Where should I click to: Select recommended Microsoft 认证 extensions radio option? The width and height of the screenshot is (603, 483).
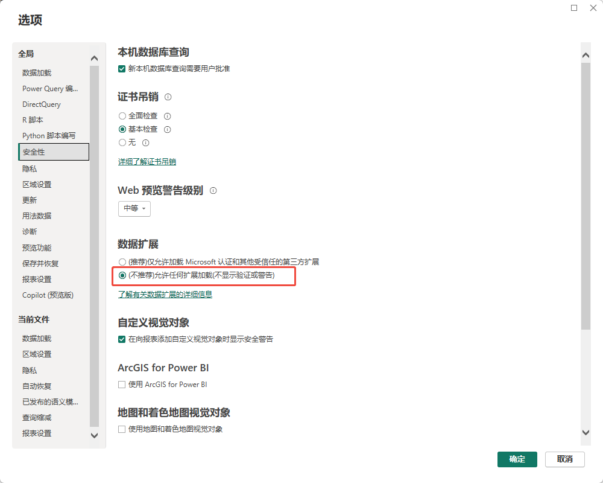[122, 262]
